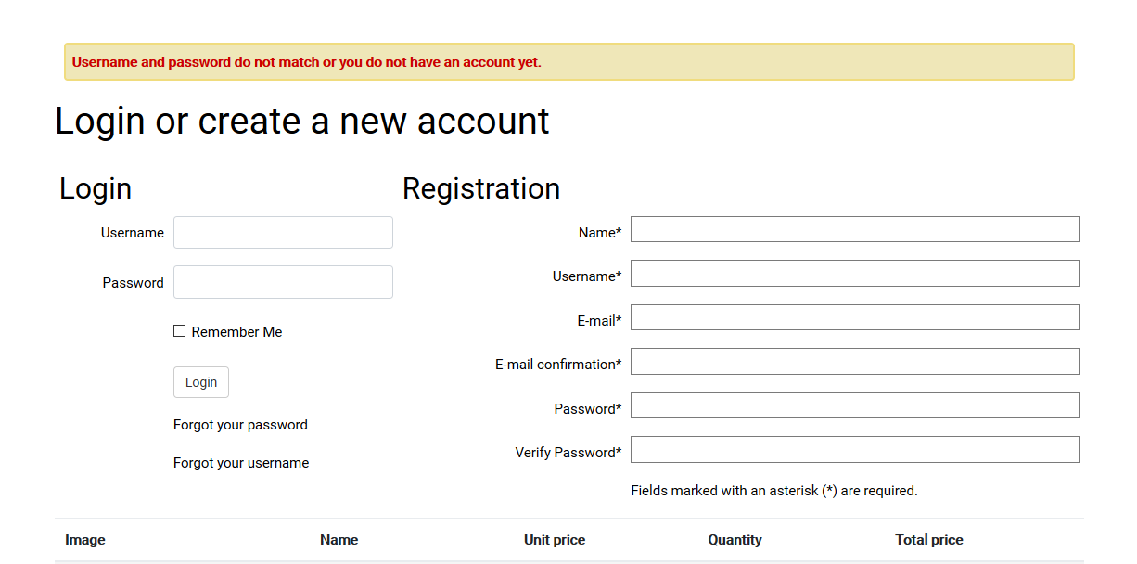Focus the Login Password input field
This screenshot has width=1137, height=564.
coord(283,283)
